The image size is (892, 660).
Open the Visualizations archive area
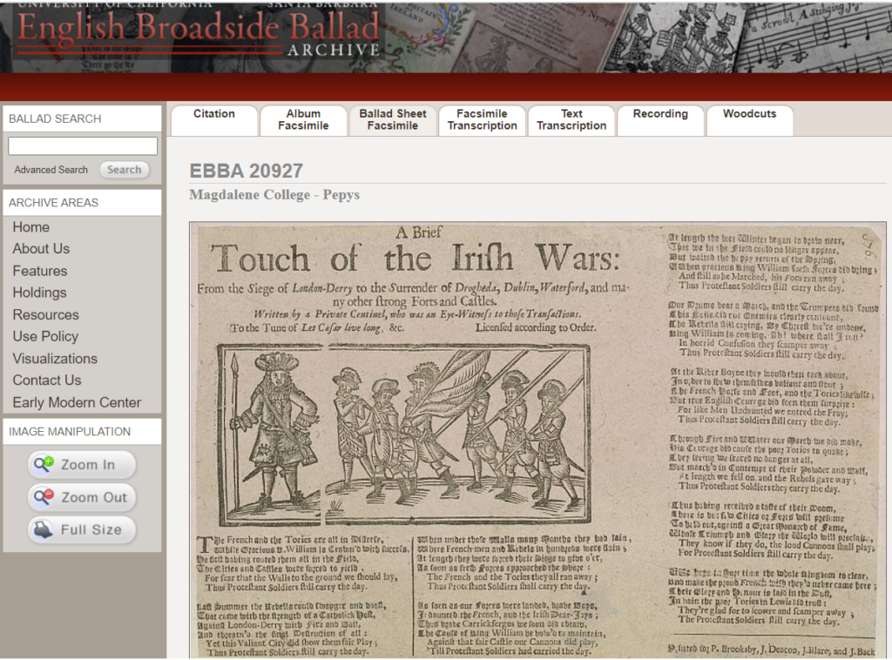(x=55, y=359)
